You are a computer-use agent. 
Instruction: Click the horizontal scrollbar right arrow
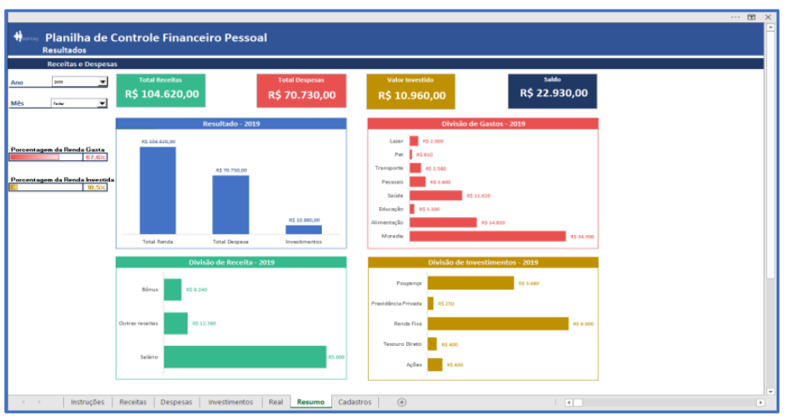click(x=760, y=402)
